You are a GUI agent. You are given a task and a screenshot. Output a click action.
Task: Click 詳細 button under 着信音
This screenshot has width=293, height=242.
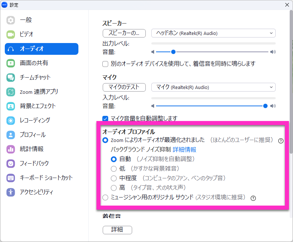pos(117,230)
